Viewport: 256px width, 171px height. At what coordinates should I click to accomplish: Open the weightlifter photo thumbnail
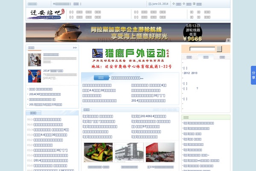point(35,76)
